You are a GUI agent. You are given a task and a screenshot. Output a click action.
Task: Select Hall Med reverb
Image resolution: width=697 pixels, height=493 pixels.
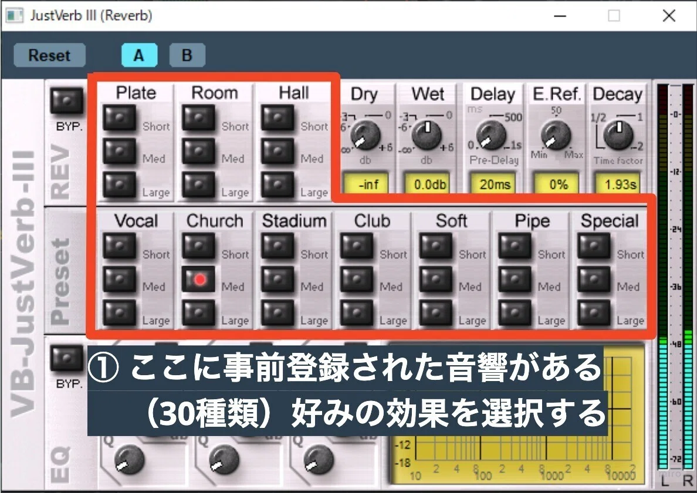[278, 151]
